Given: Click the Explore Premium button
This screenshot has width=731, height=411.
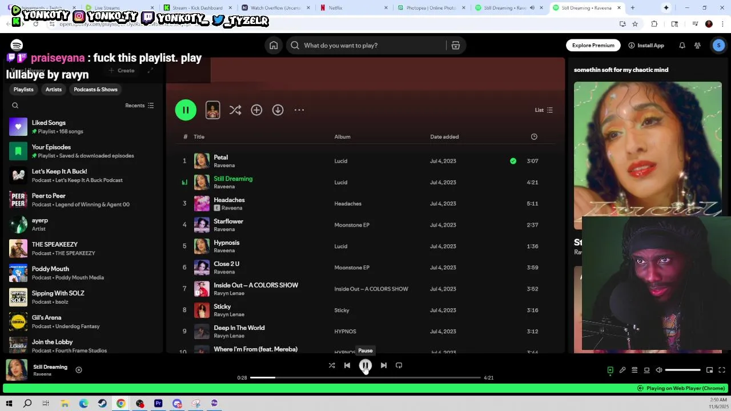Looking at the screenshot, I should click(x=593, y=46).
